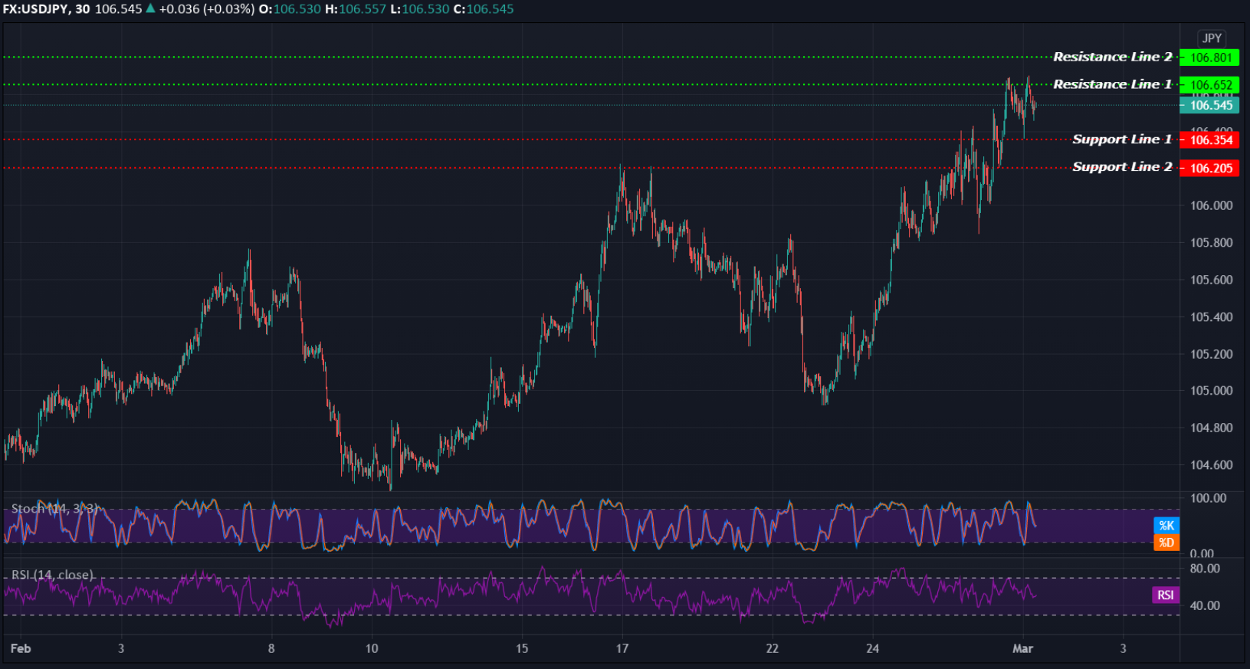Image resolution: width=1250 pixels, height=669 pixels.
Task: Click the blue %K label
Action: coord(1166,526)
